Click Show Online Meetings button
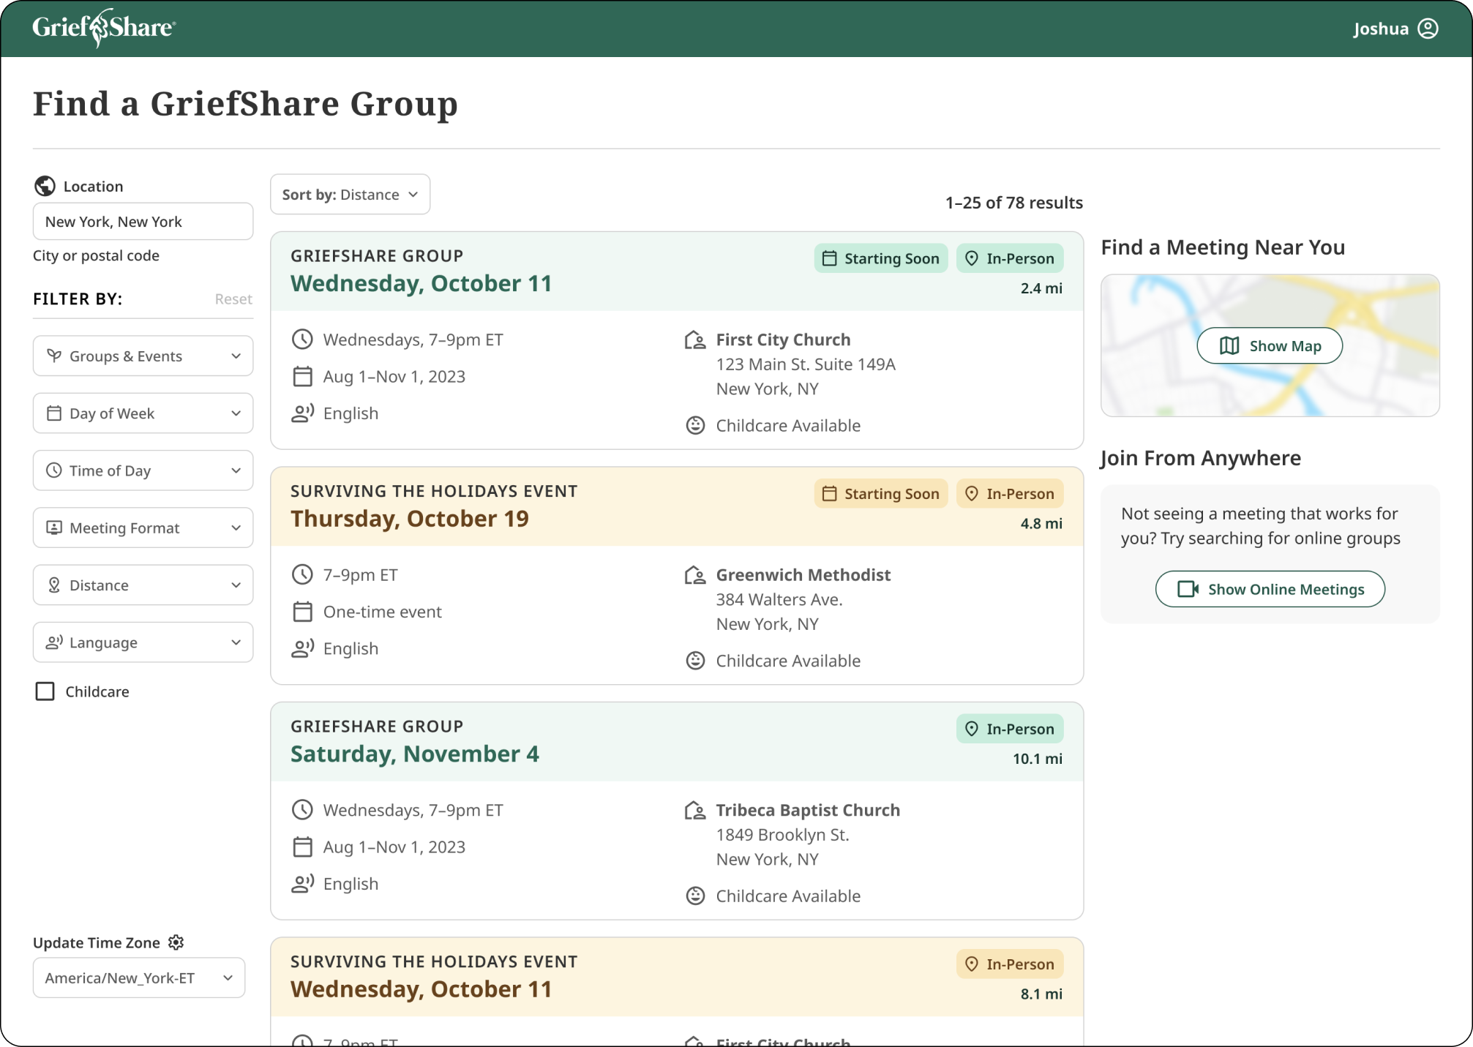1473x1047 pixels. click(x=1270, y=590)
